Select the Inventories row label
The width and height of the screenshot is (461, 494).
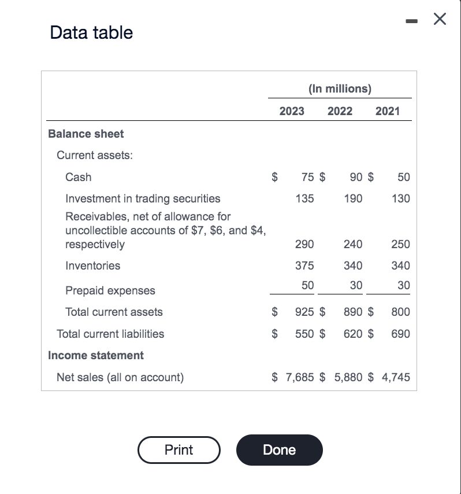click(92, 266)
